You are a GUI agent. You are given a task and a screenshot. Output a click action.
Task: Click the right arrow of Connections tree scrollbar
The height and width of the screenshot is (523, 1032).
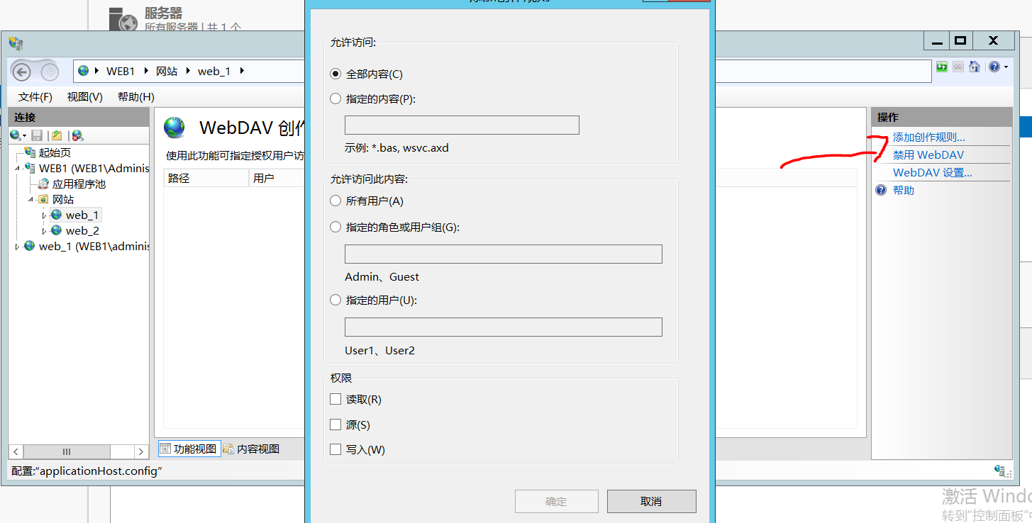click(x=141, y=451)
